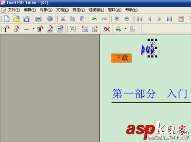Zoom in with the plus circle icon

(x=117, y=19)
